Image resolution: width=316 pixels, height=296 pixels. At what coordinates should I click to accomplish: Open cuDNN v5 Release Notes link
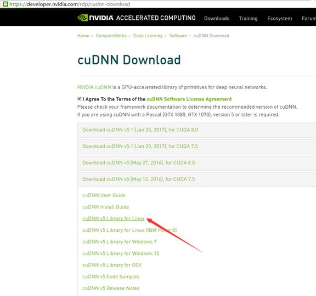coord(111,288)
